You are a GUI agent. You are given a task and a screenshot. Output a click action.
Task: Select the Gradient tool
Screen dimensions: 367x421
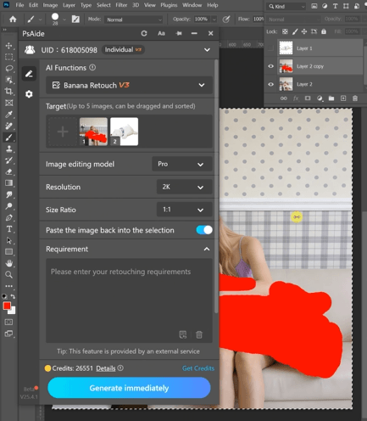[x=8, y=183]
